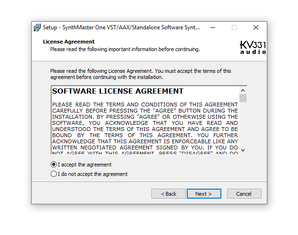Click the "License Agreement" page title

pos(69,42)
